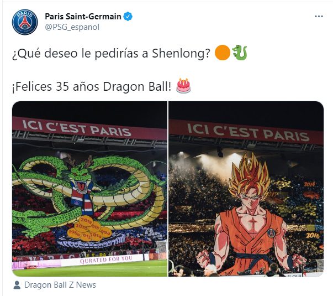The image size is (333, 296).
Task: Click the person icon beside Dragon Ball Z News
Action: pyautogui.click(x=17, y=285)
